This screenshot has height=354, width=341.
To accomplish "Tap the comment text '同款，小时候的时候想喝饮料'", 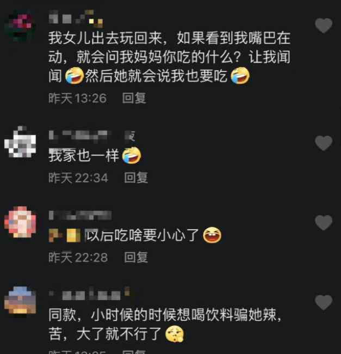I will click(x=165, y=324).
